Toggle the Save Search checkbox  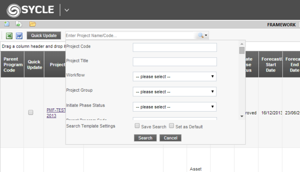pyautogui.click(x=137, y=125)
